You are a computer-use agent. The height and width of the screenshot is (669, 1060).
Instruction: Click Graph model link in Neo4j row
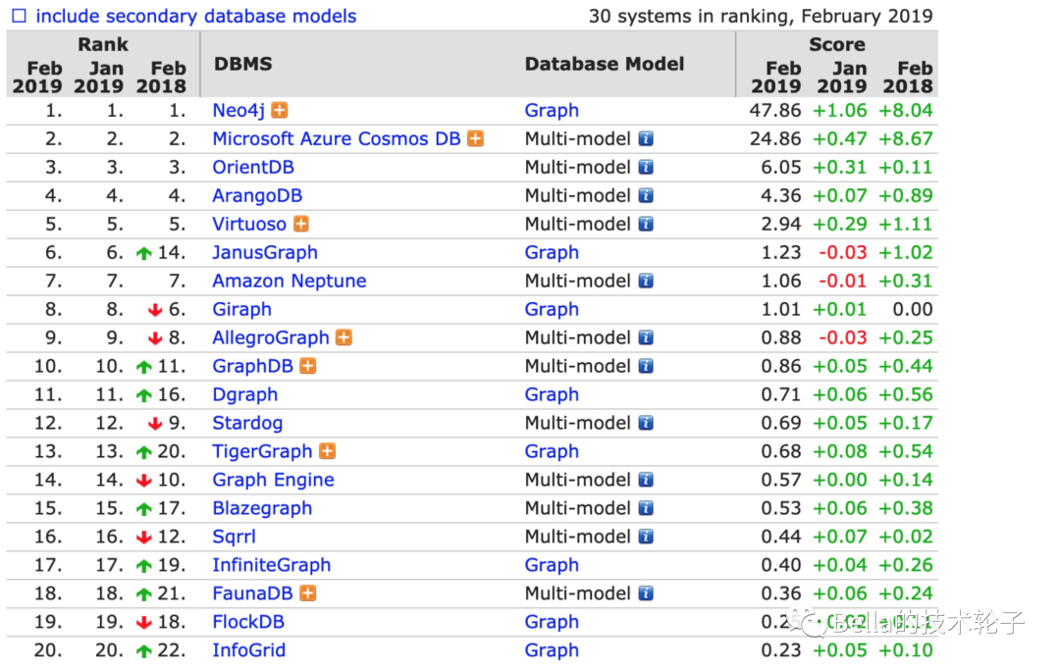coord(552,110)
